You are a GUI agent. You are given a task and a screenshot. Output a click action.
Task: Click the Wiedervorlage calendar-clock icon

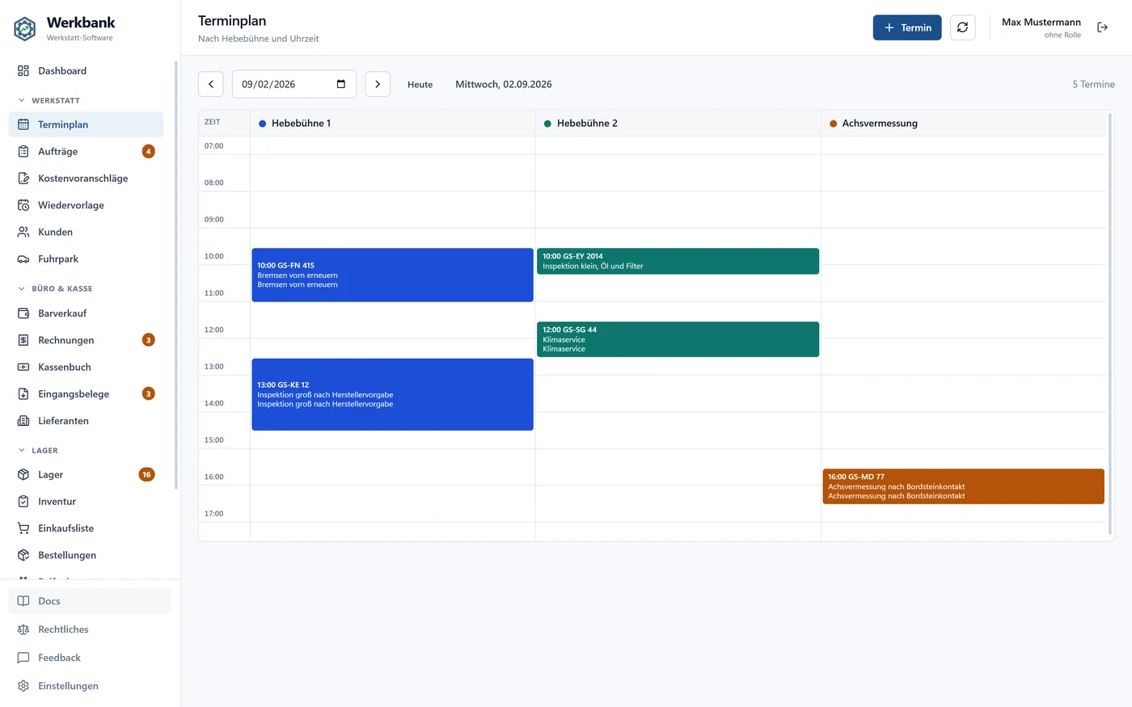tap(23, 205)
